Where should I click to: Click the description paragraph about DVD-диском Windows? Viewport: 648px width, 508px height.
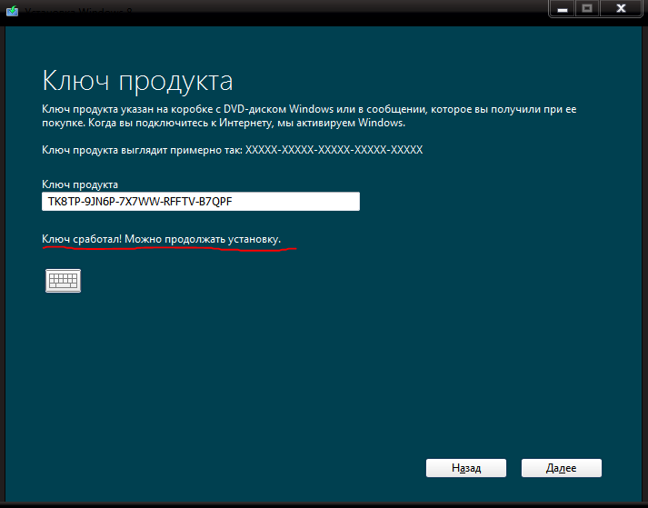tap(309, 116)
